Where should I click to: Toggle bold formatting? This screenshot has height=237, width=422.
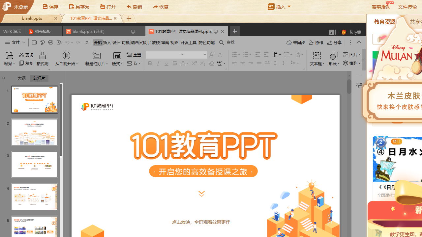pos(150,63)
